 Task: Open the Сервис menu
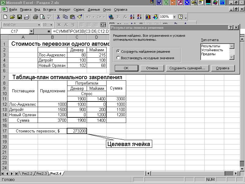click(x=79, y=10)
